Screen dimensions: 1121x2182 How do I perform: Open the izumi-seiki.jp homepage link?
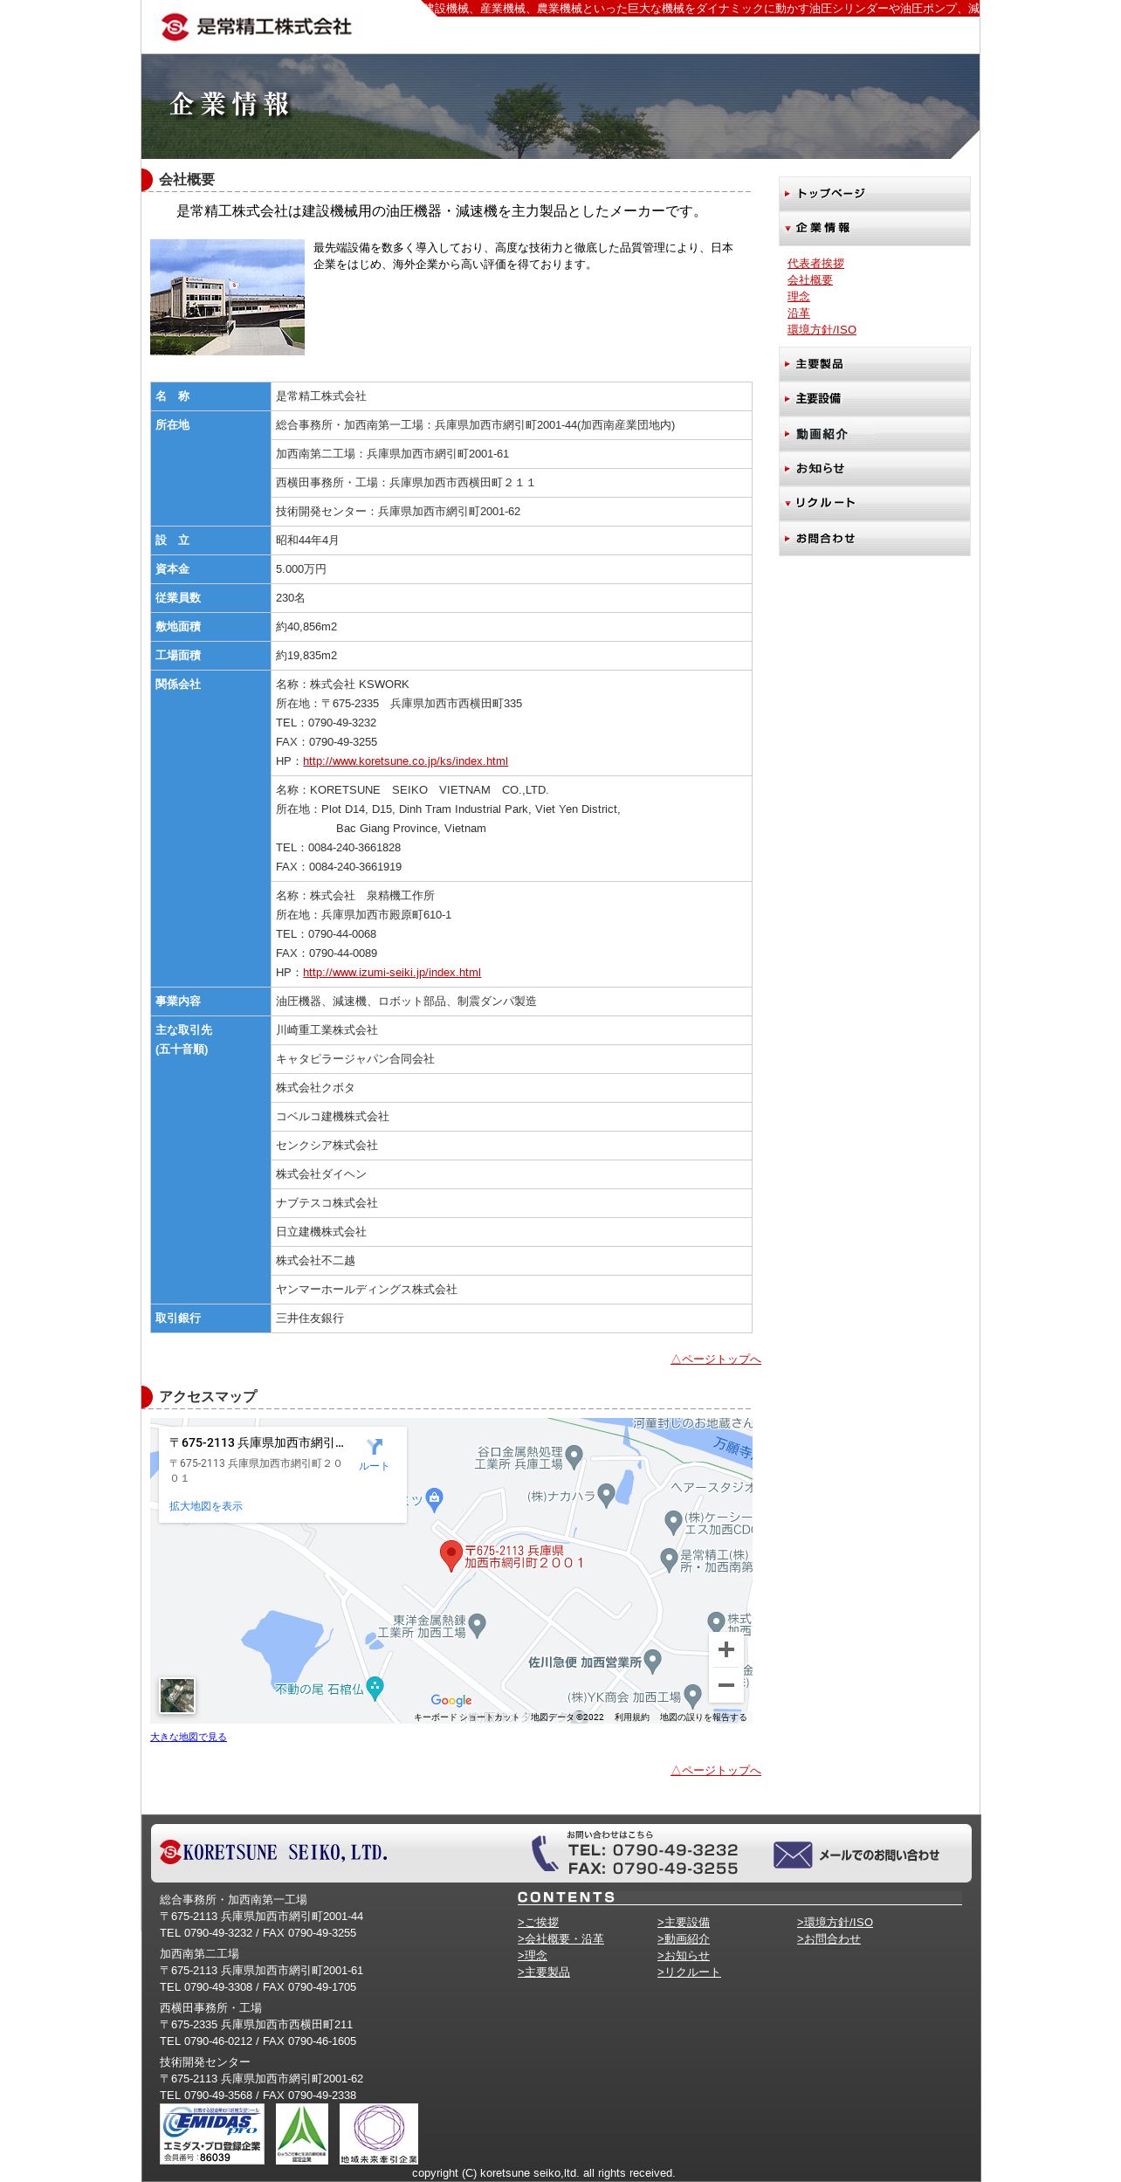[391, 973]
